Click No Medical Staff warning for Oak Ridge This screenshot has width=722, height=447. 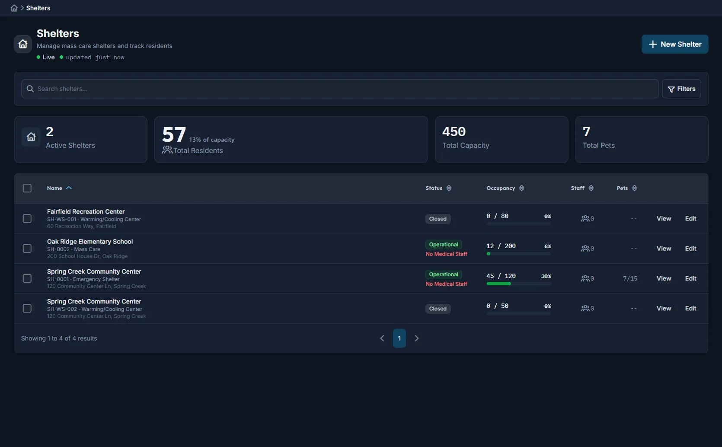click(x=446, y=254)
